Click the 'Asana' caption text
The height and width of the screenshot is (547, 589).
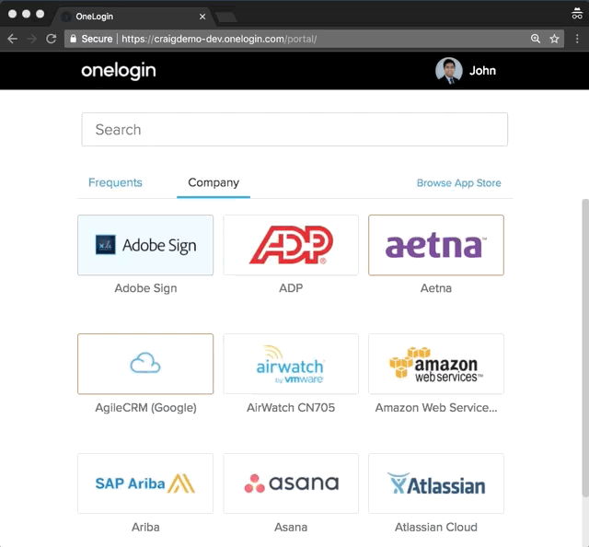click(x=291, y=527)
